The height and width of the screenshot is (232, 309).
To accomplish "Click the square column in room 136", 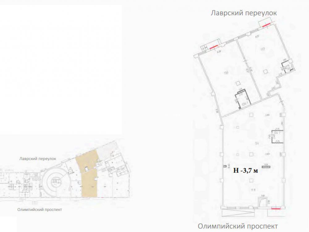I will (237, 83).
